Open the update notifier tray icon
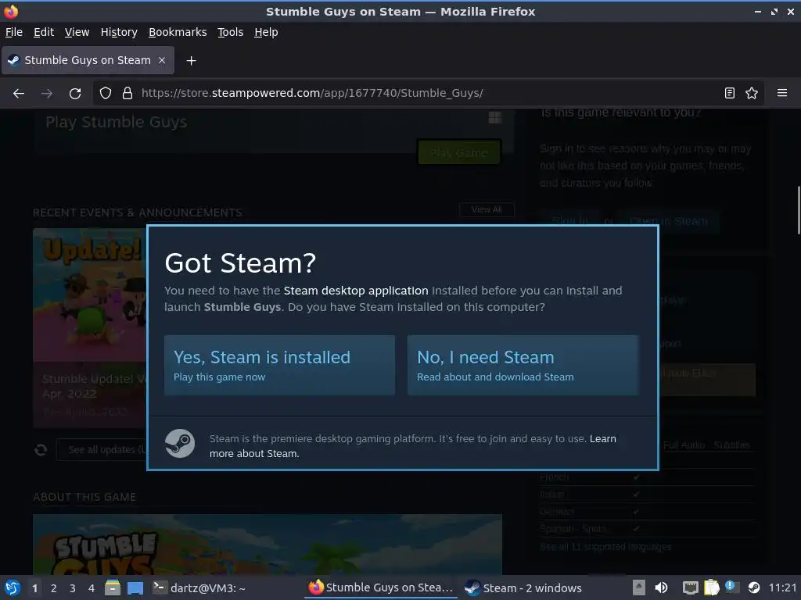This screenshot has width=801, height=600. pyautogui.click(x=731, y=587)
